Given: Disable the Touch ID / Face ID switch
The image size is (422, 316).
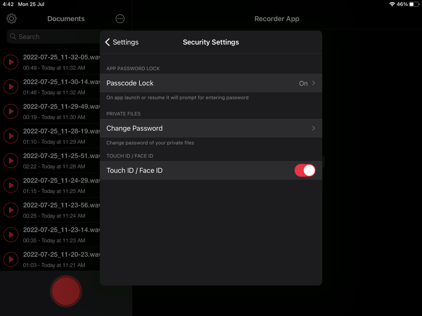Looking at the screenshot, I should coord(305,170).
